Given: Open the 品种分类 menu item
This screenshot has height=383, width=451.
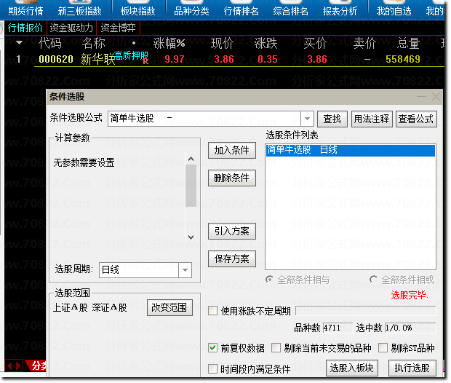Looking at the screenshot, I should coord(191,11).
